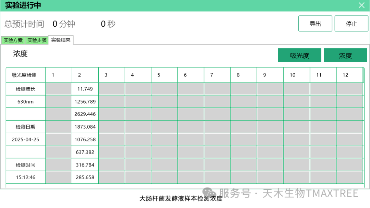Select the cell with 1076.258
Viewport: 370px width, 208px height.
[85, 139]
